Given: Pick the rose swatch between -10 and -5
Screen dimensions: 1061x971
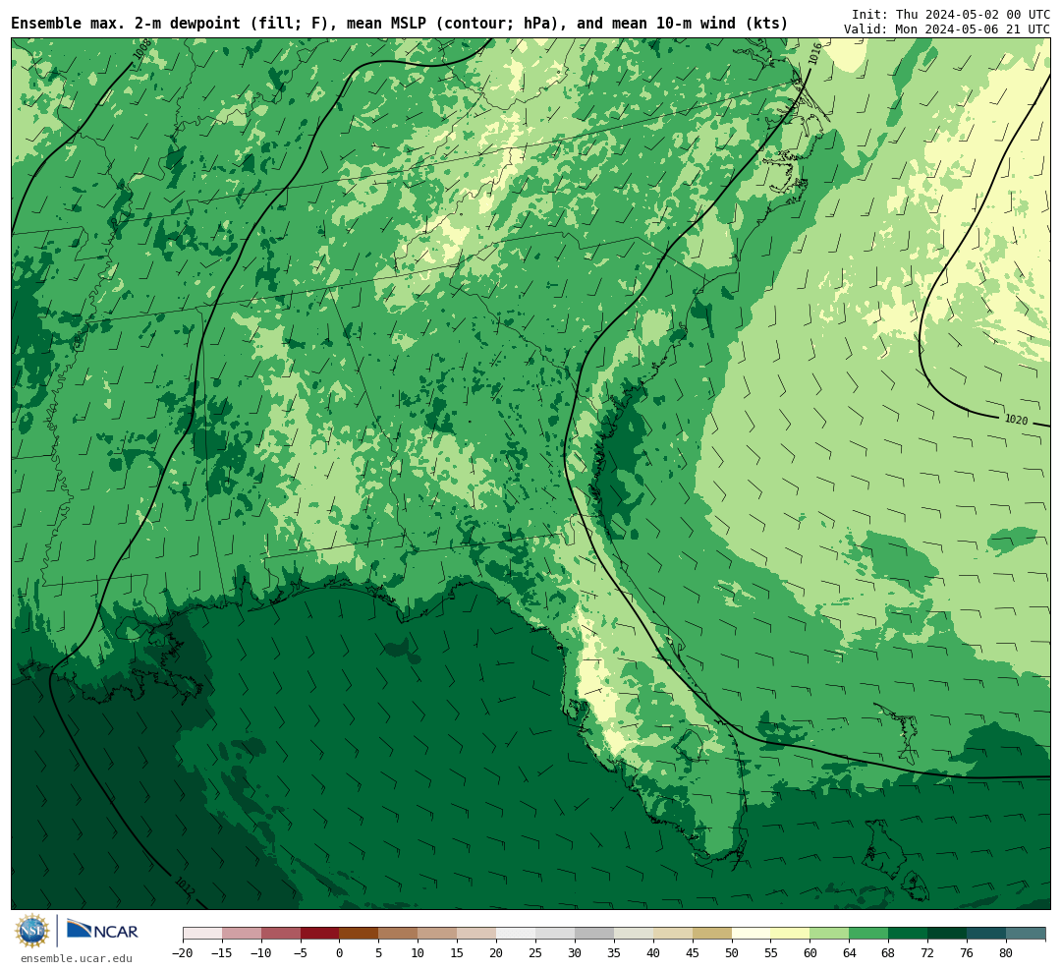Looking at the screenshot, I should (281, 933).
